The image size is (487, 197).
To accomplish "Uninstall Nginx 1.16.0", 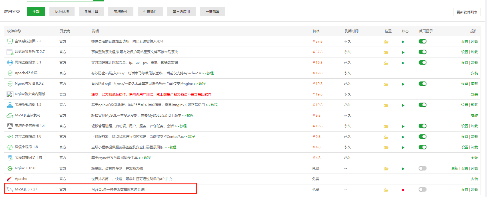I will (474, 168).
